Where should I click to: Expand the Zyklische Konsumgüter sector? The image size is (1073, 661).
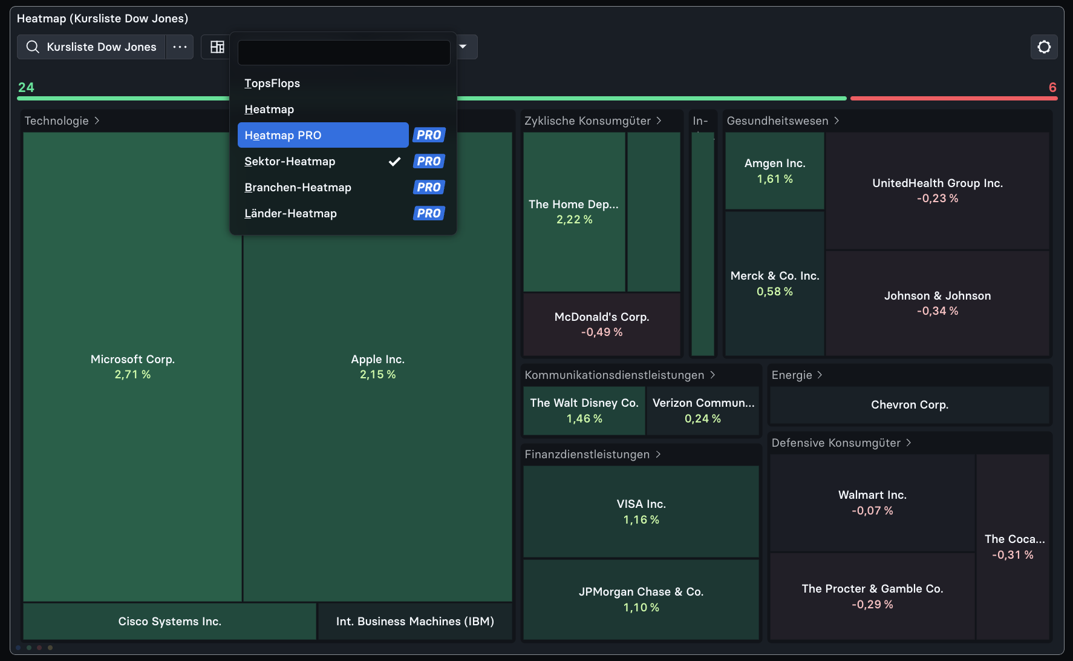(593, 120)
